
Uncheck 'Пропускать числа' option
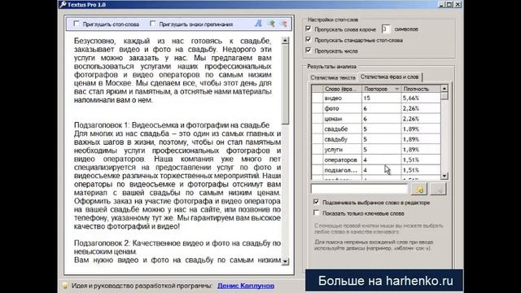[309, 50]
